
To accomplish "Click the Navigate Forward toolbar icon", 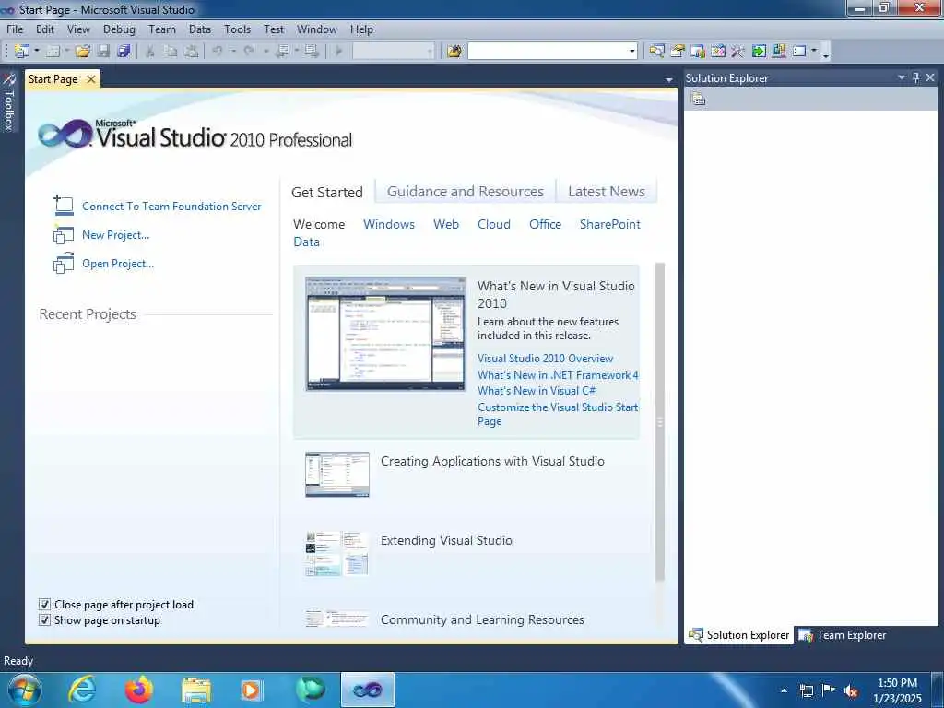I will (312, 52).
